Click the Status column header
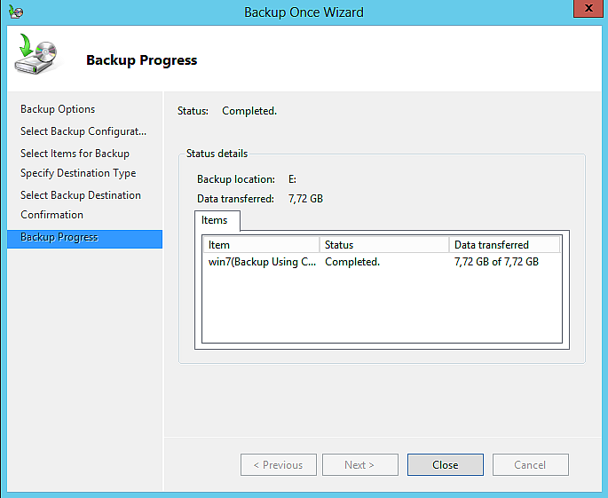Image resolution: width=608 pixels, height=498 pixels. (x=383, y=245)
